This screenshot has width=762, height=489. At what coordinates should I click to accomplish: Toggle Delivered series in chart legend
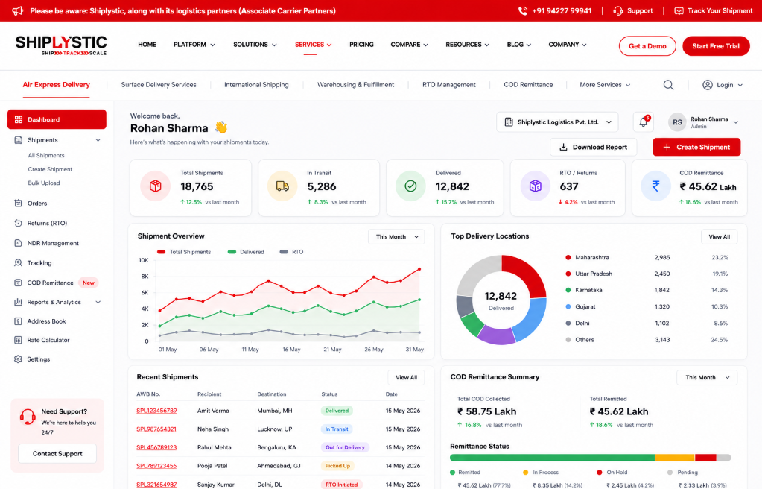click(x=246, y=252)
